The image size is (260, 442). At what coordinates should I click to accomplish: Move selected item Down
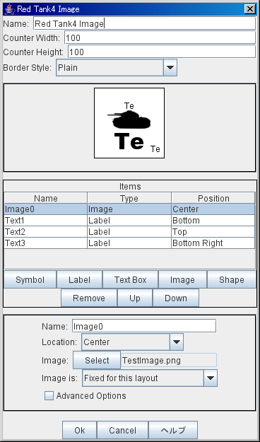176,298
